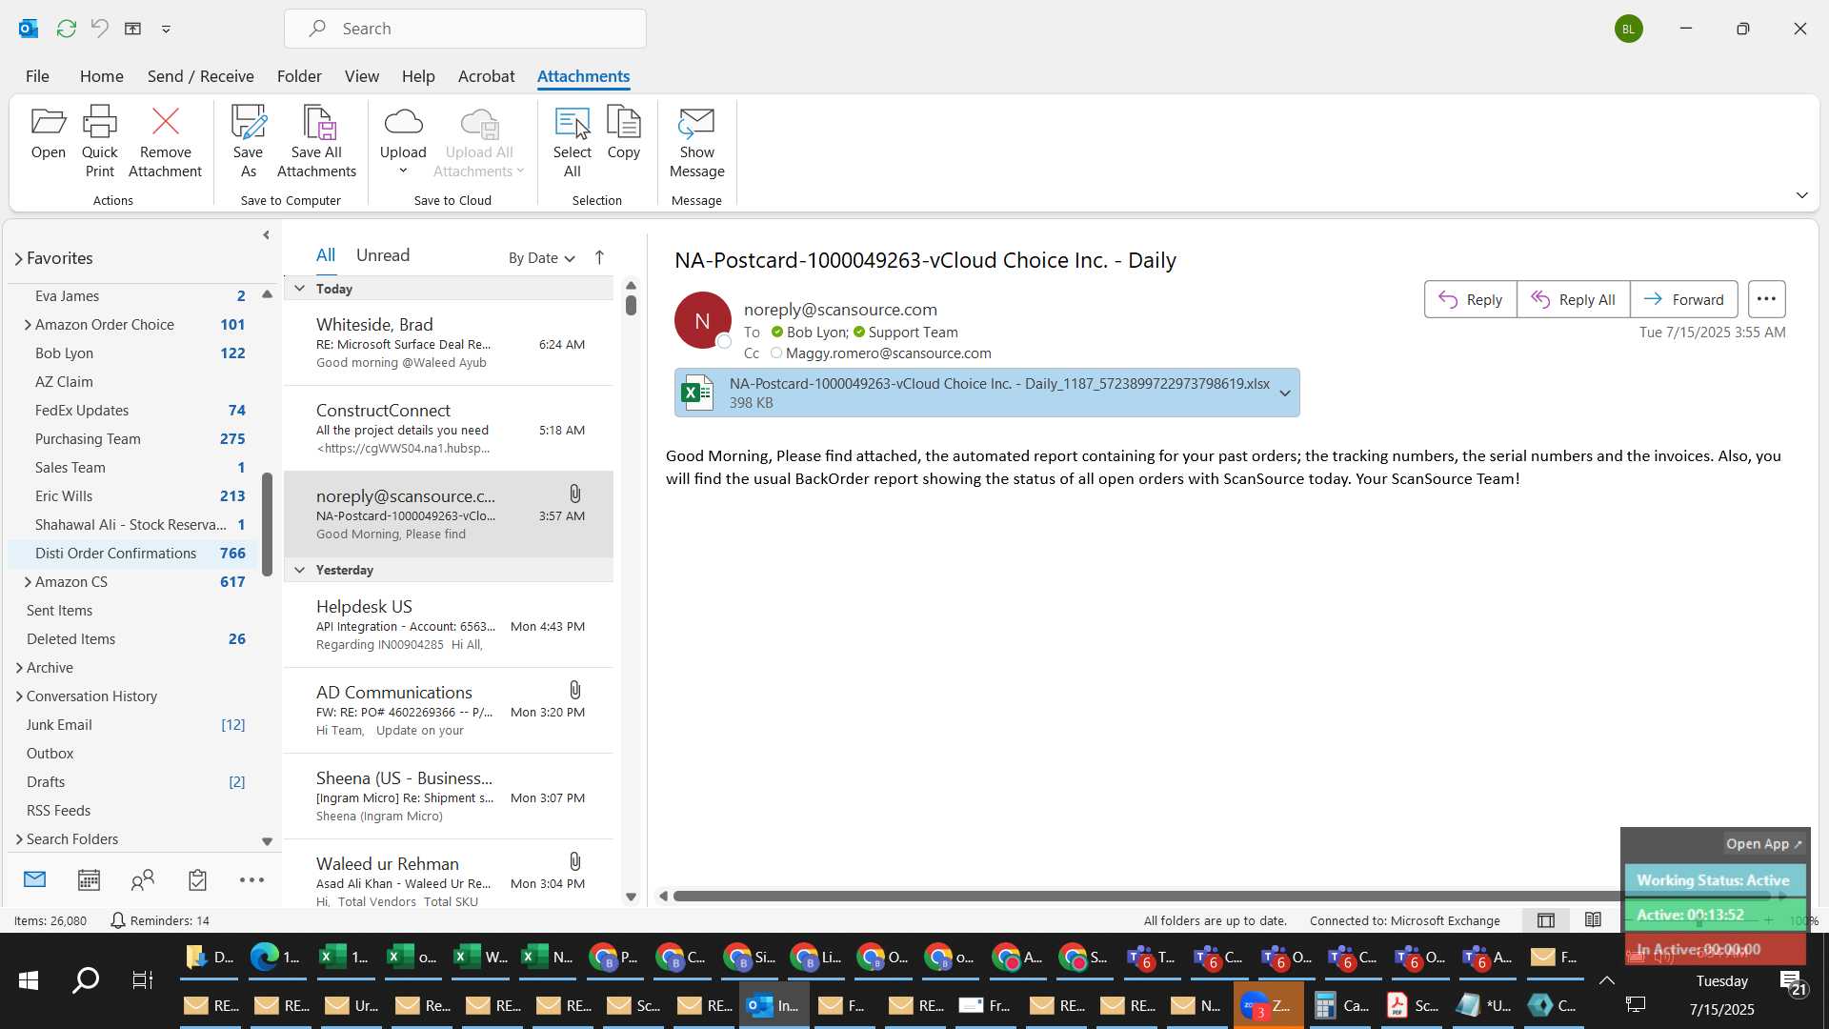Switch to Calendar view icon
This screenshot has width=1829, height=1029.
[x=89, y=879]
